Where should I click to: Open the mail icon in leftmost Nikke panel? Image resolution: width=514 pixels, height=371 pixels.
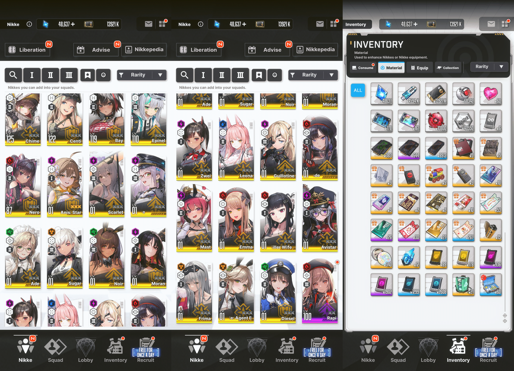pos(149,24)
